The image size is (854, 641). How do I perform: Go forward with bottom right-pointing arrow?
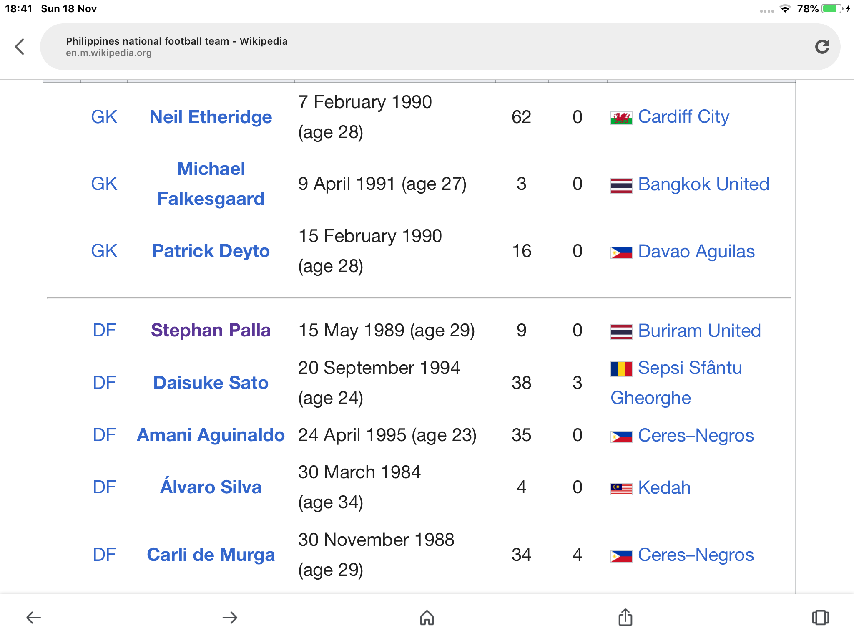230,617
